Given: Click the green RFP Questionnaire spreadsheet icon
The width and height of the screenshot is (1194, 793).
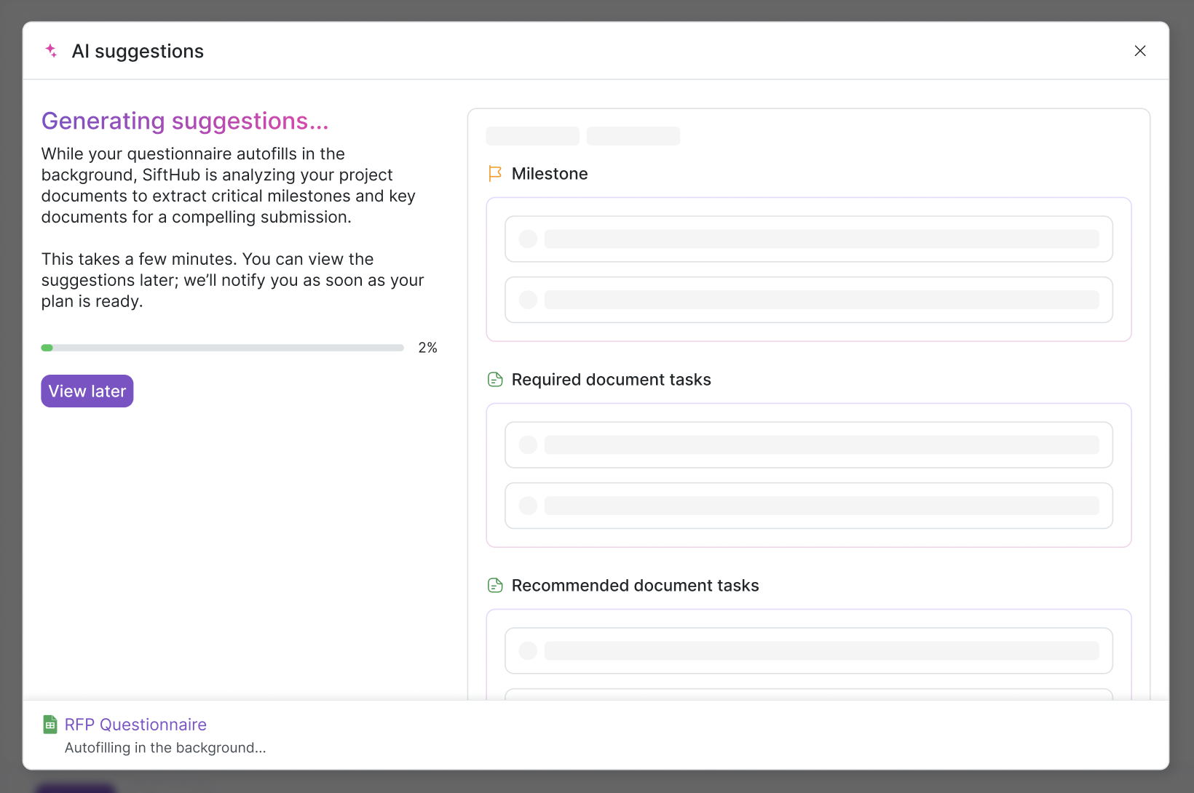Looking at the screenshot, I should click(50, 724).
